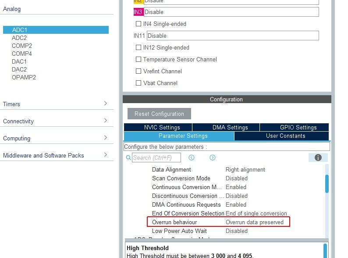Viewport: 348px width, 258px height.
Task: Click Low Power Auto Wait 'Disabled' value
Action: click(x=237, y=231)
